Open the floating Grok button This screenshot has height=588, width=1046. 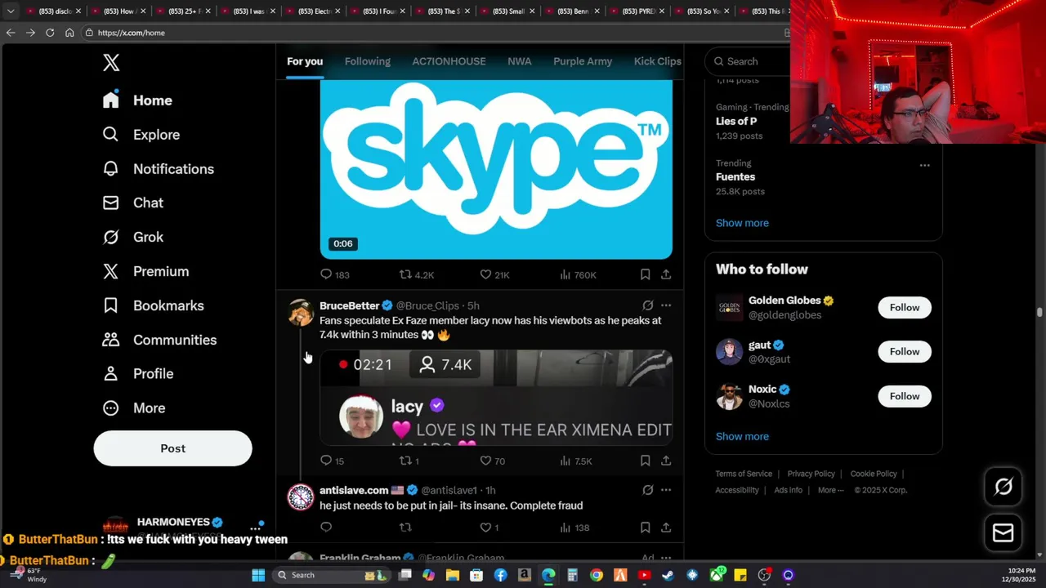(x=1004, y=487)
